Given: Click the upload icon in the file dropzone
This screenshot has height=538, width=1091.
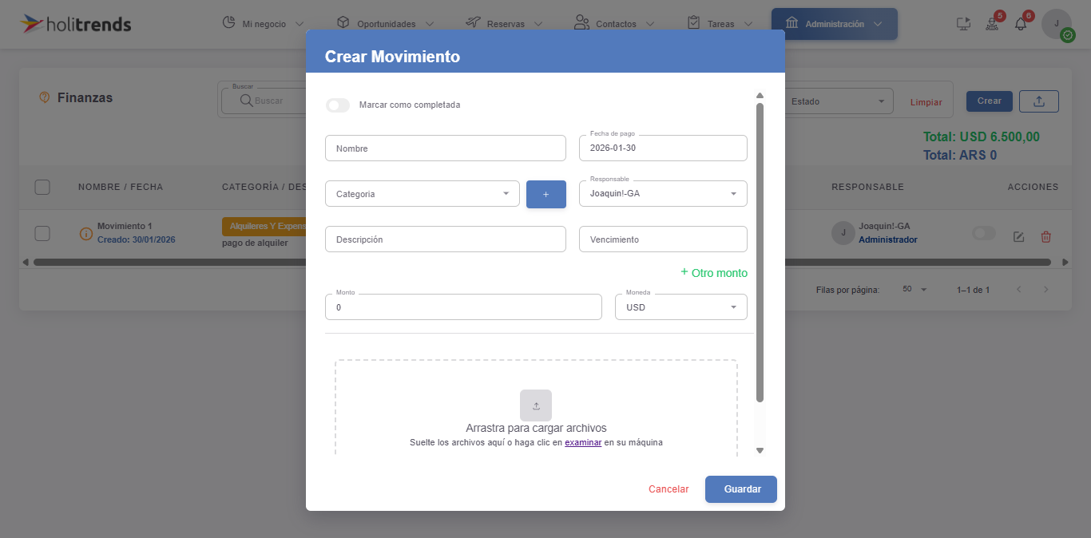Looking at the screenshot, I should coord(535,405).
